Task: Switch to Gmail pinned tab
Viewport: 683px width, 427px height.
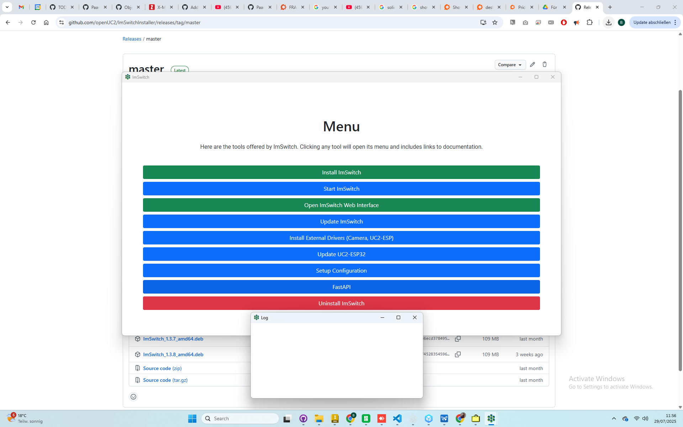Action: tap(21, 7)
